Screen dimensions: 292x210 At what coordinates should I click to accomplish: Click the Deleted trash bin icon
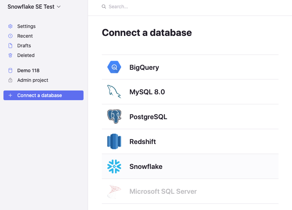point(10,55)
